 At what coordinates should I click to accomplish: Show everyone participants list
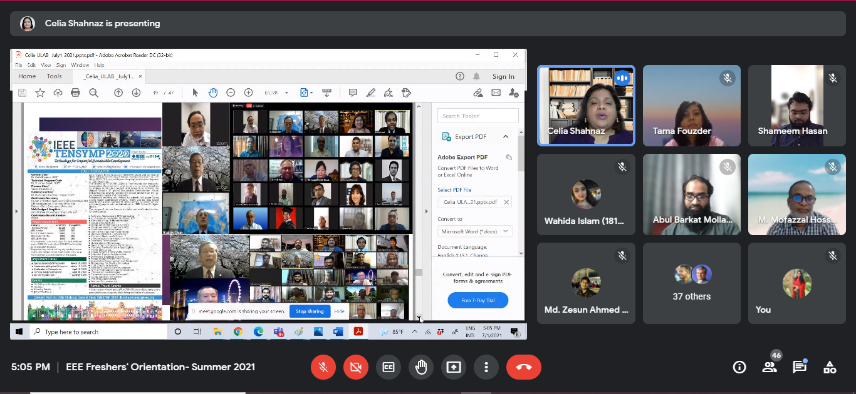[x=769, y=367]
